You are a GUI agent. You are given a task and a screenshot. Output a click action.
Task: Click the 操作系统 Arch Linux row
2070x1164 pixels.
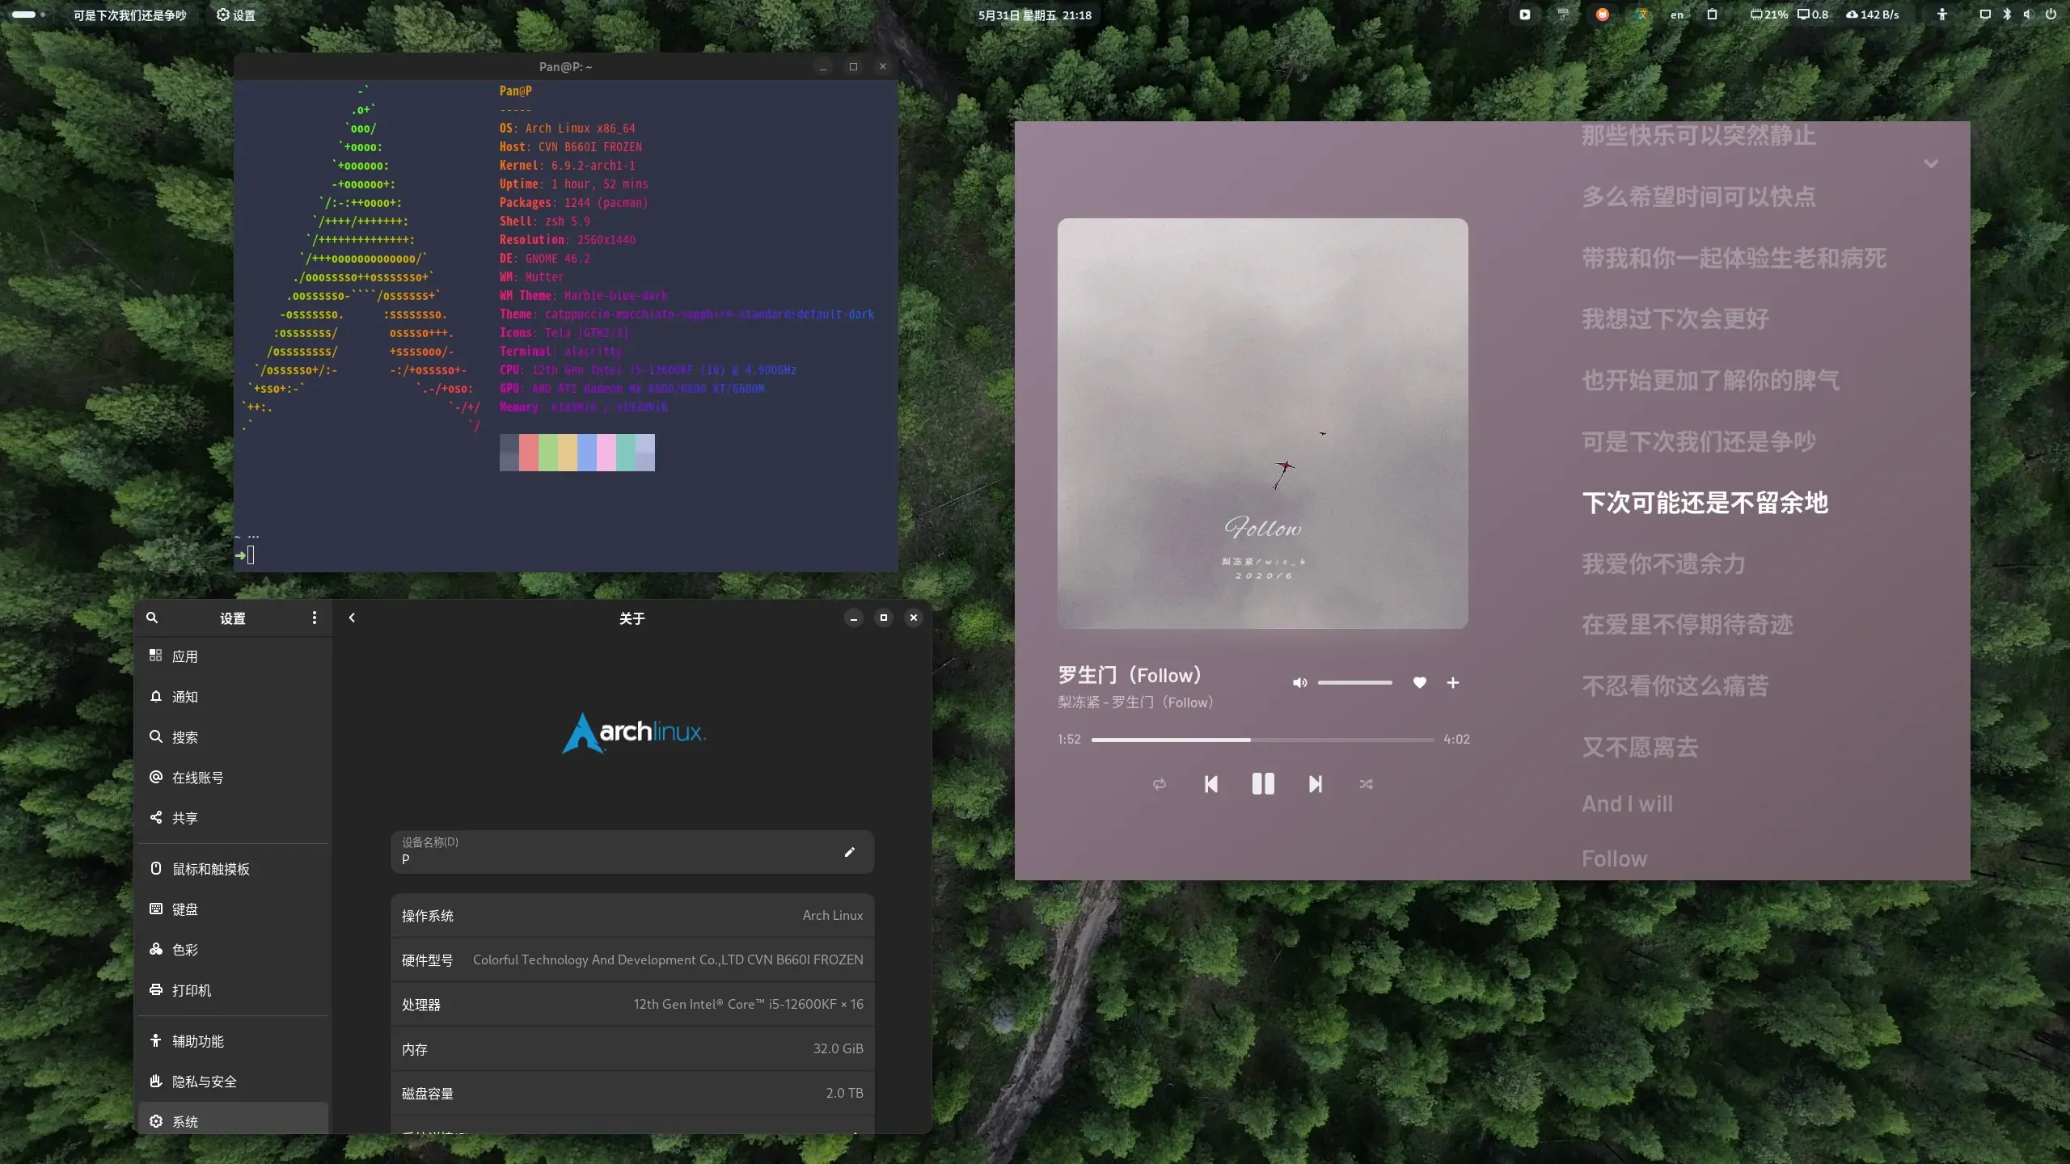pos(632,915)
